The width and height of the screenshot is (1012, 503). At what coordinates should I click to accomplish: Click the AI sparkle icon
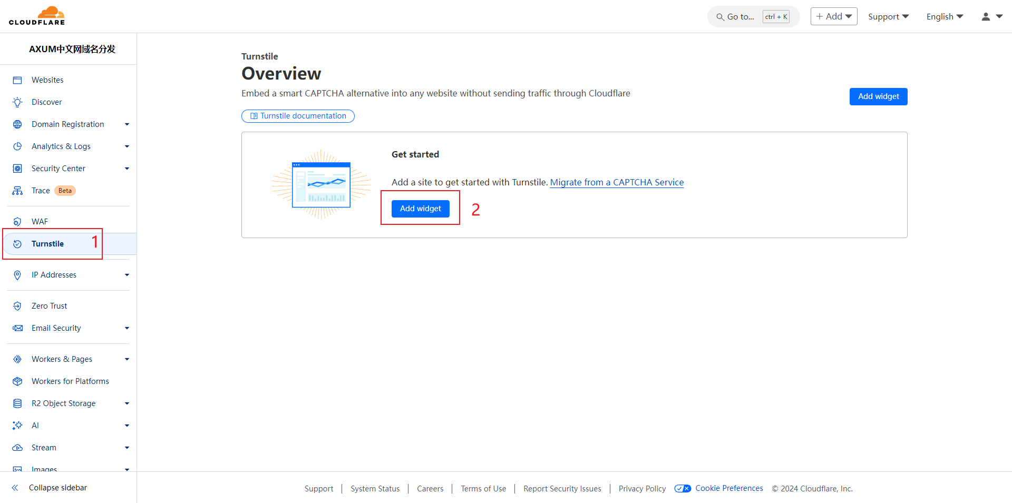[17, 426]
